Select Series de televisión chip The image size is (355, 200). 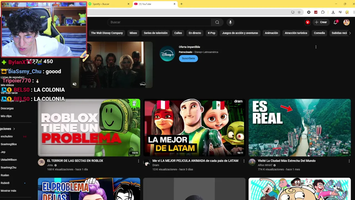pyautogui.click(x=156, y=33)
